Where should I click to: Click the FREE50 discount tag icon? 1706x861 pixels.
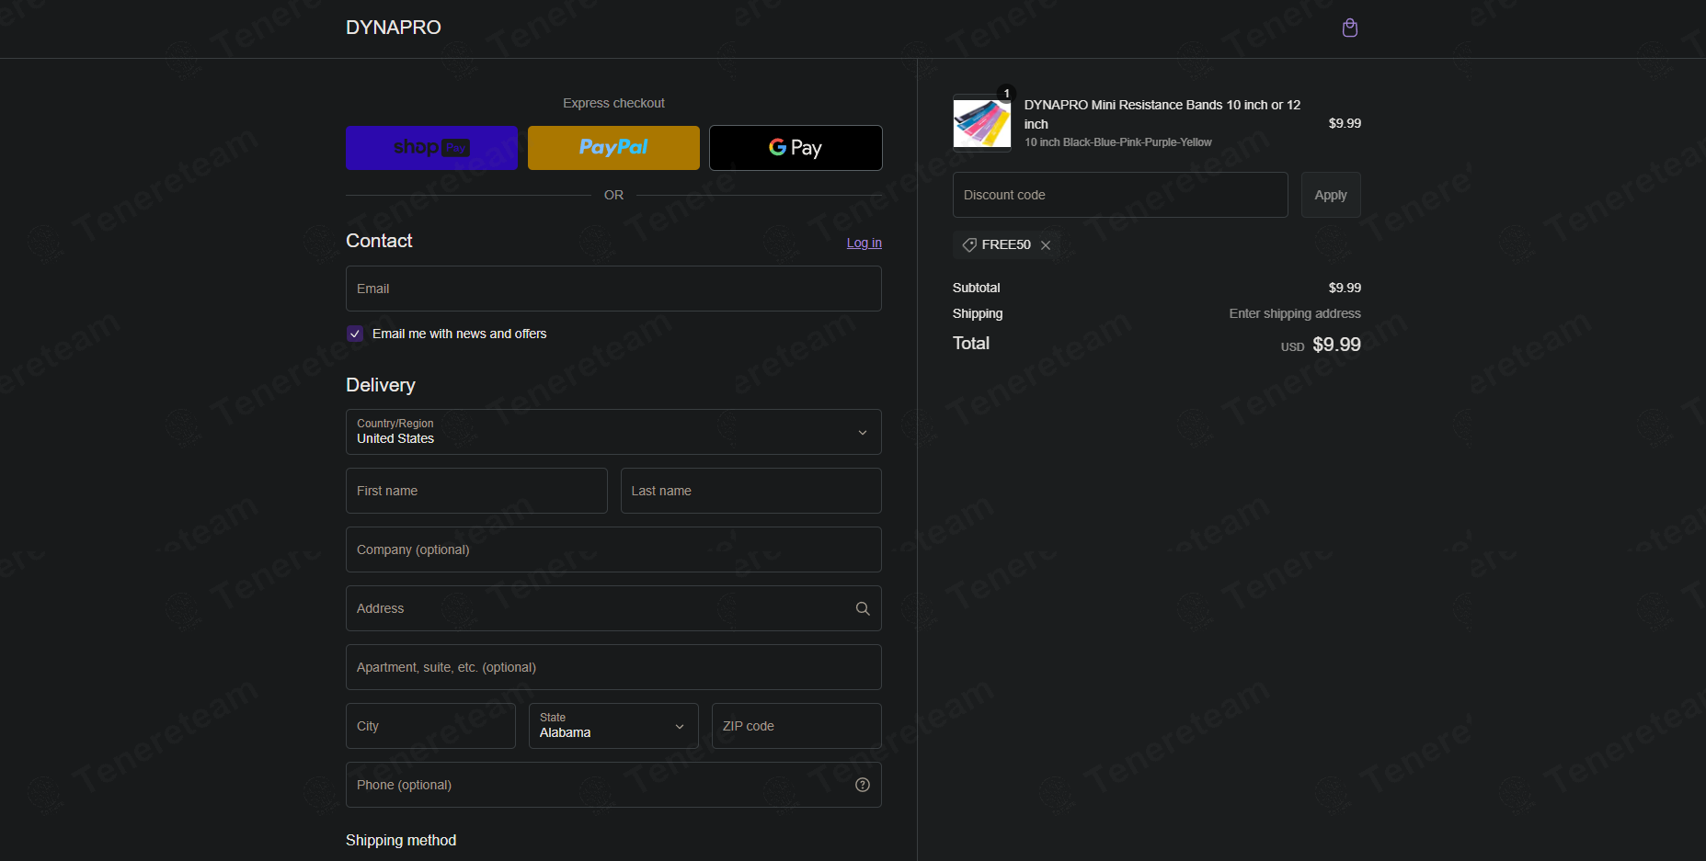(x=969, y=244)
